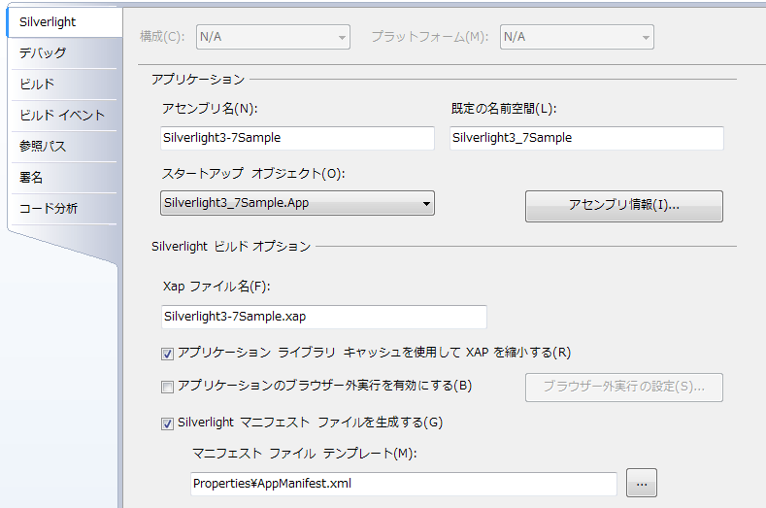This screenshot has height=508, width=766.
Task: Open the ビルド tab
Action: [64, 85]
